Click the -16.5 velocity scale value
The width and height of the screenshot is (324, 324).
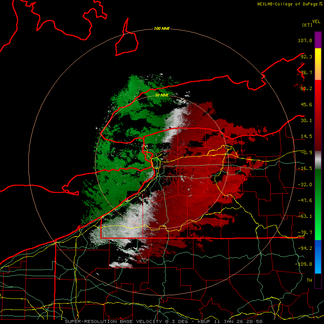pos(305,168)
